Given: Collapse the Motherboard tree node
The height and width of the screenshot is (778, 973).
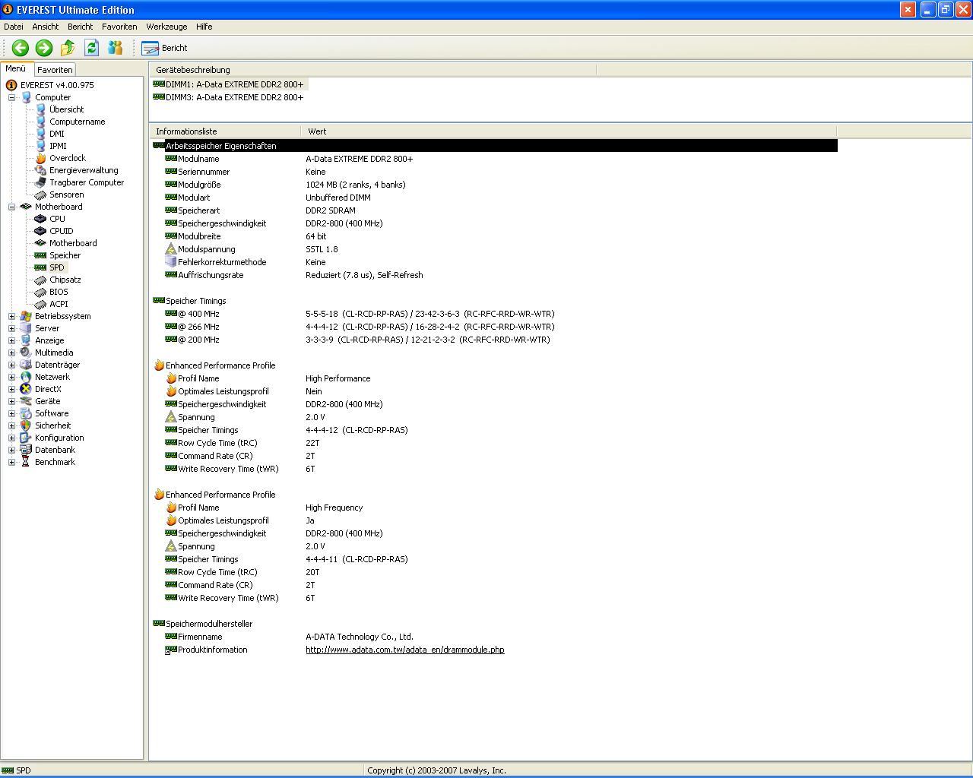Looking at the screenshot, I should 11,207.
